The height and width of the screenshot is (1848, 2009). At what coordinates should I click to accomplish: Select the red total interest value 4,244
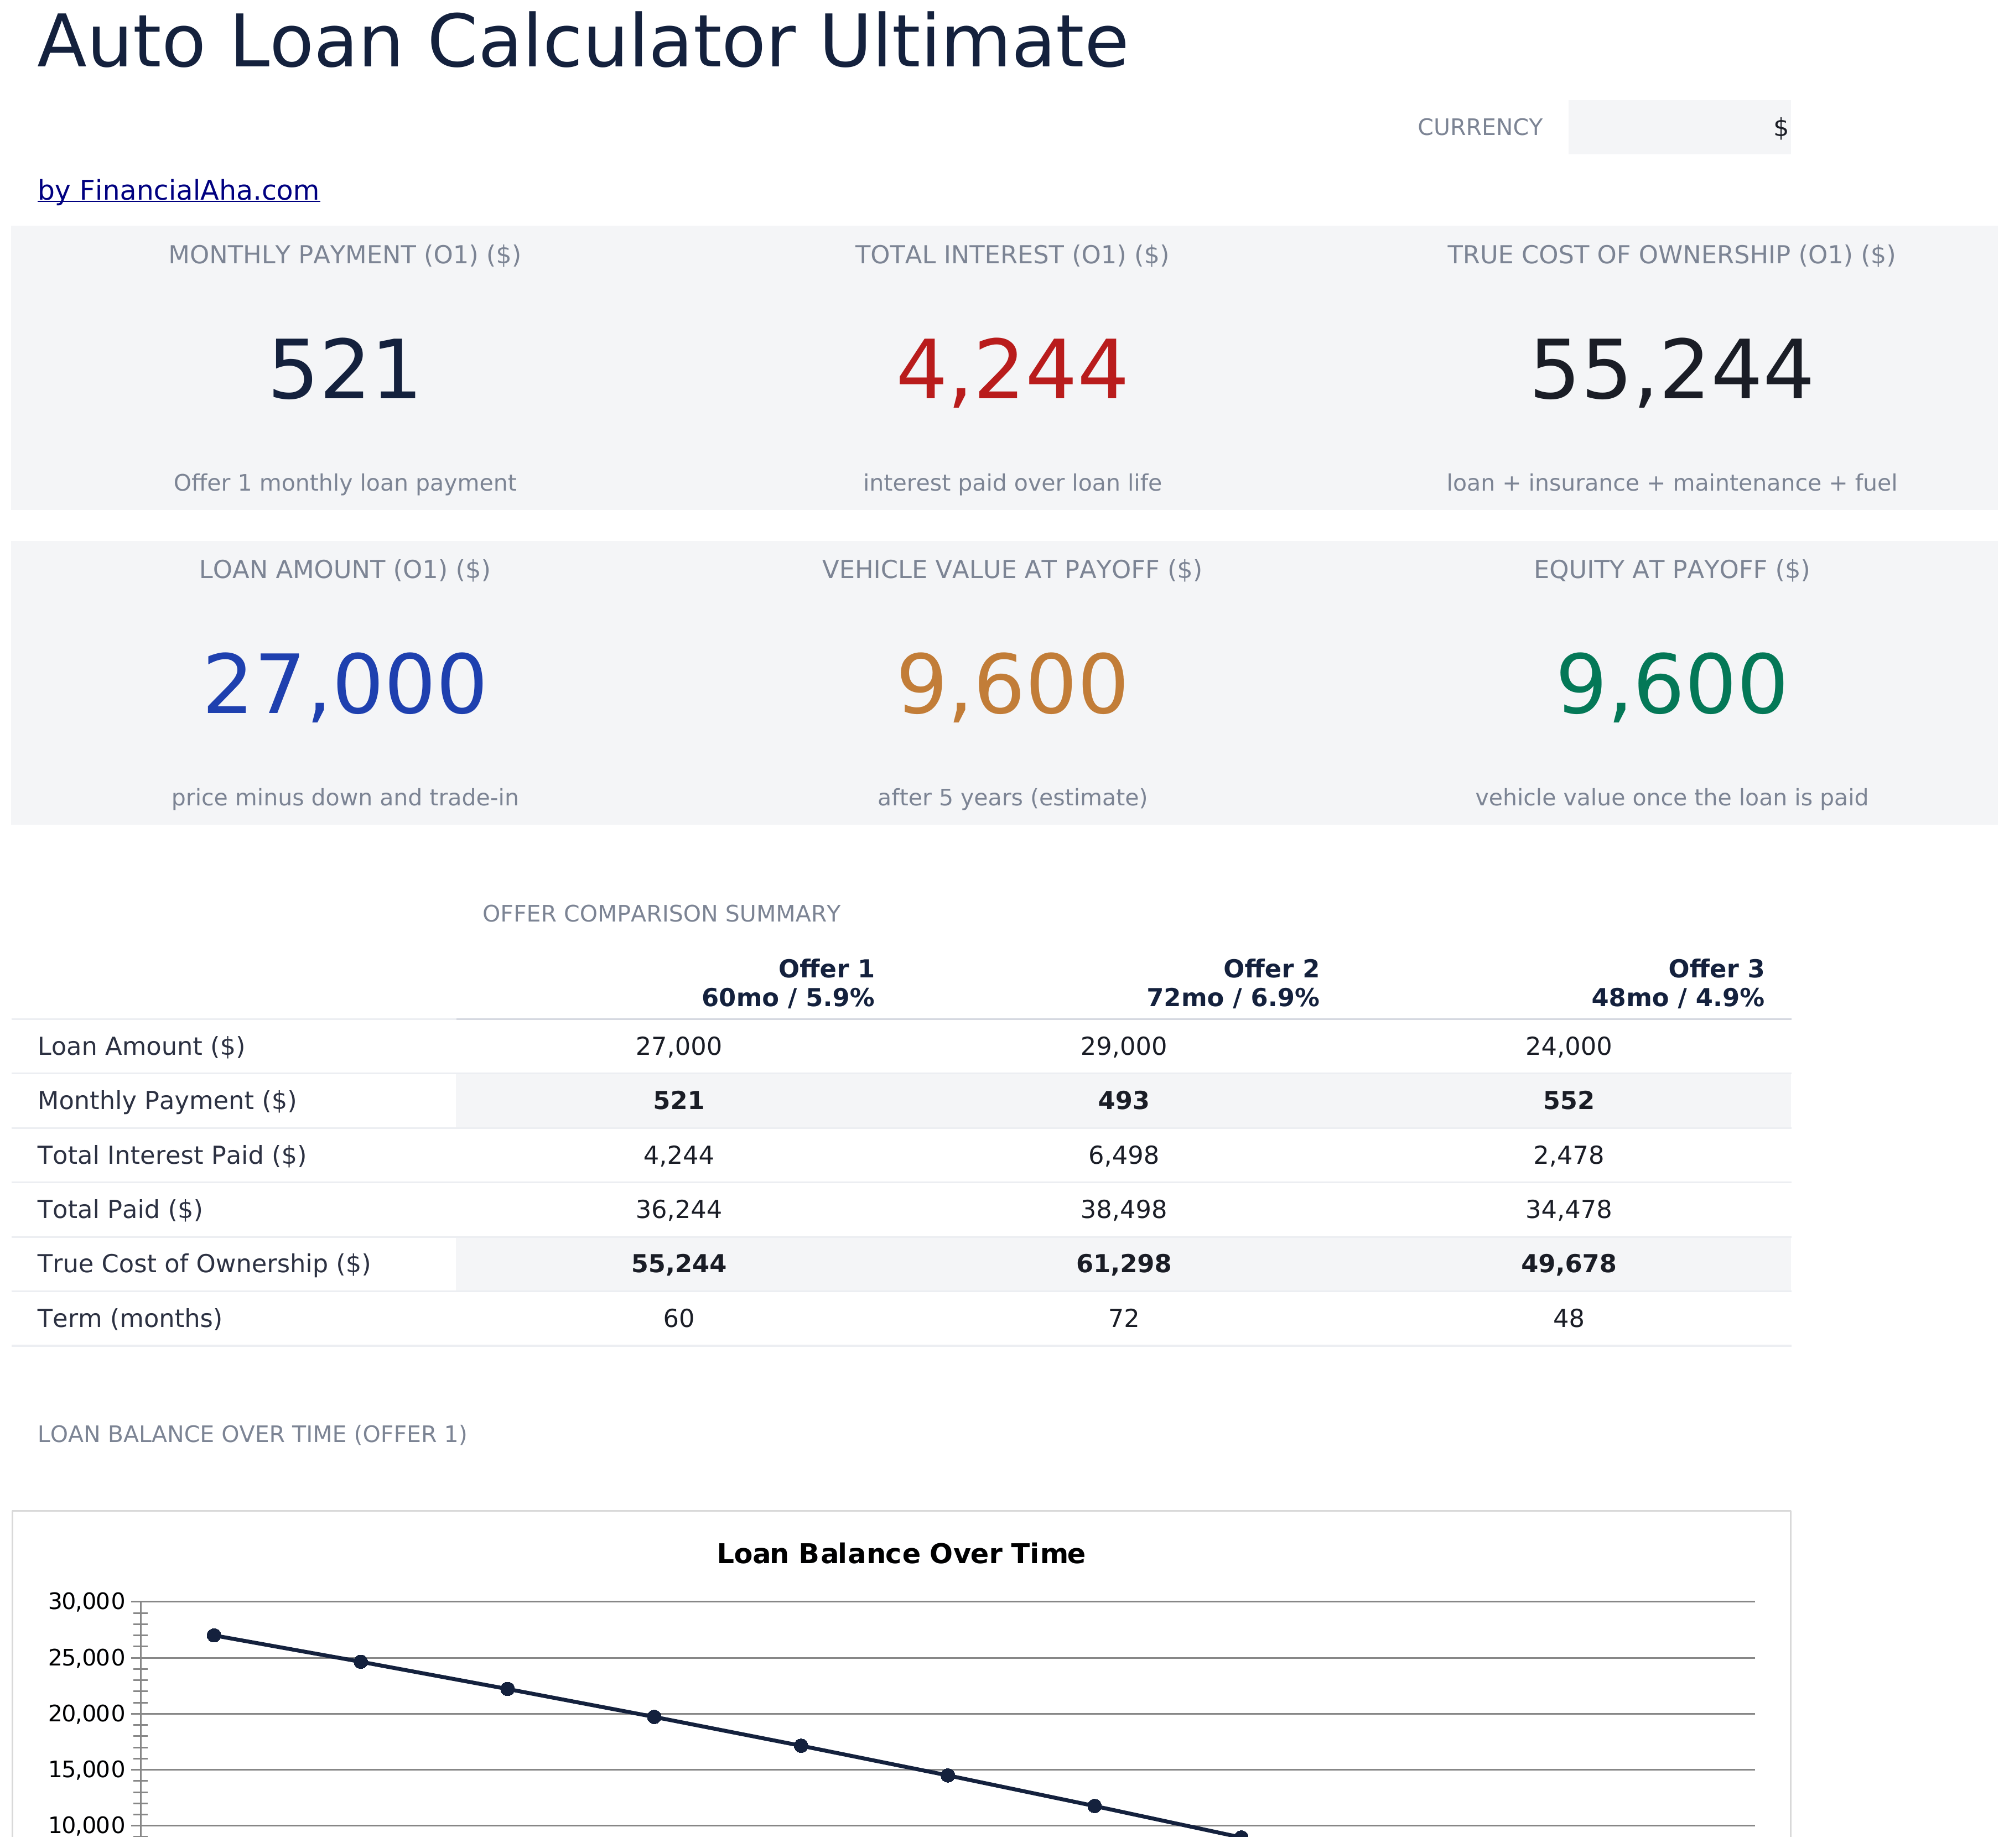1011,371
